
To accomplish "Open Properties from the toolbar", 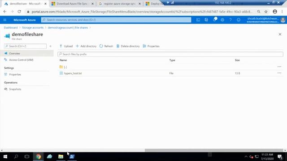I will coord(151,46).
